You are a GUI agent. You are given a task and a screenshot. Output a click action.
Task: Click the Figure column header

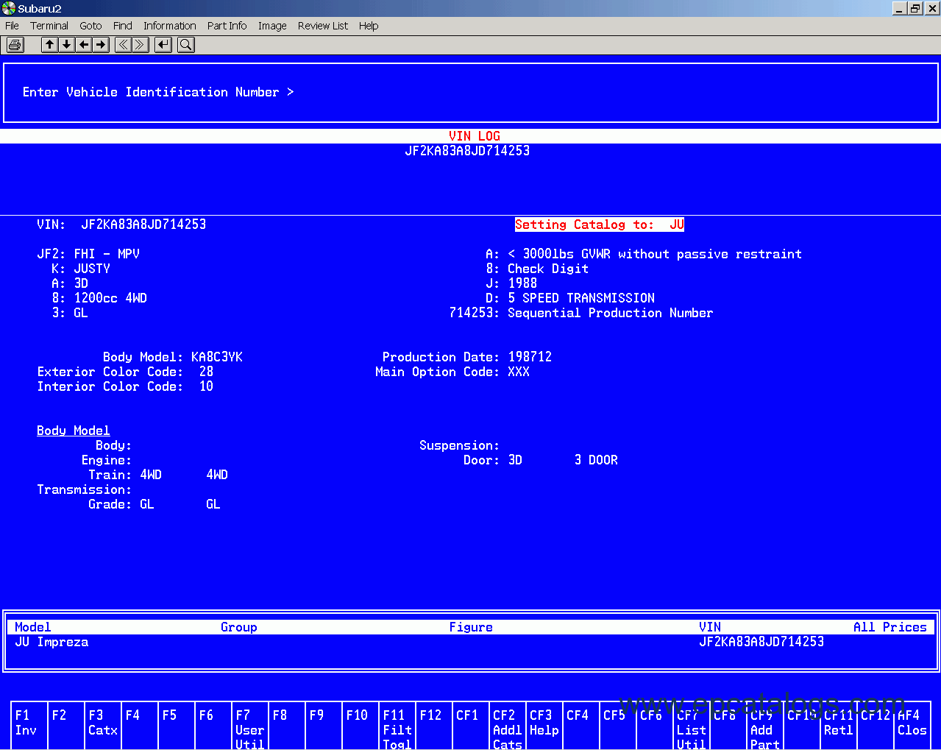tap(471, 627)
